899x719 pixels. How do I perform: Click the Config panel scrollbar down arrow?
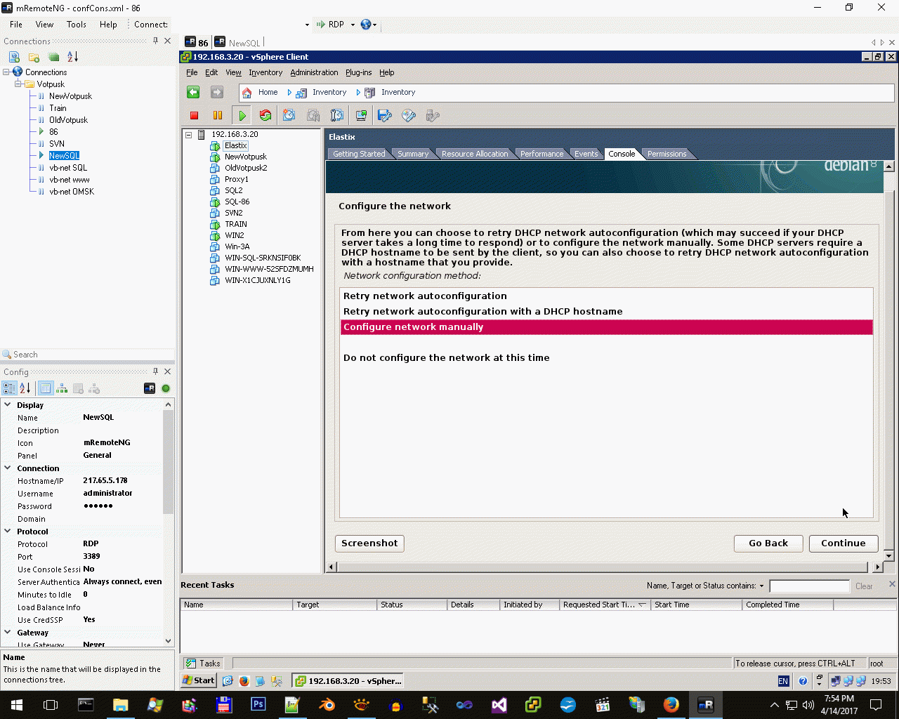pyautogui.click(x=168, y=640)
